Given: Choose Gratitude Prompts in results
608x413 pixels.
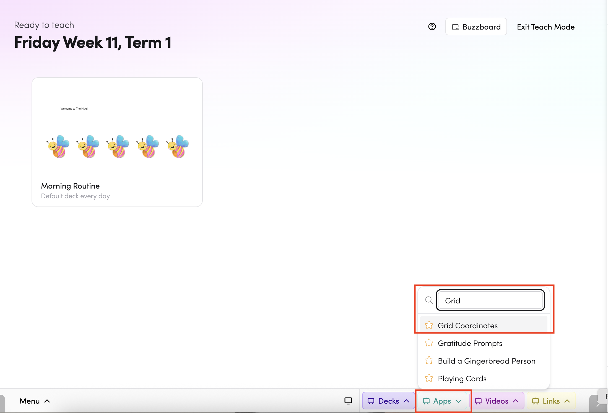Looking at the screenshot, I should [x=470, y=343].
